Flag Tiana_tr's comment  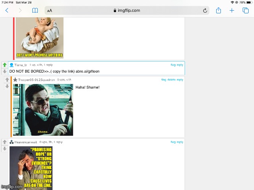click(x=173, y=65)
